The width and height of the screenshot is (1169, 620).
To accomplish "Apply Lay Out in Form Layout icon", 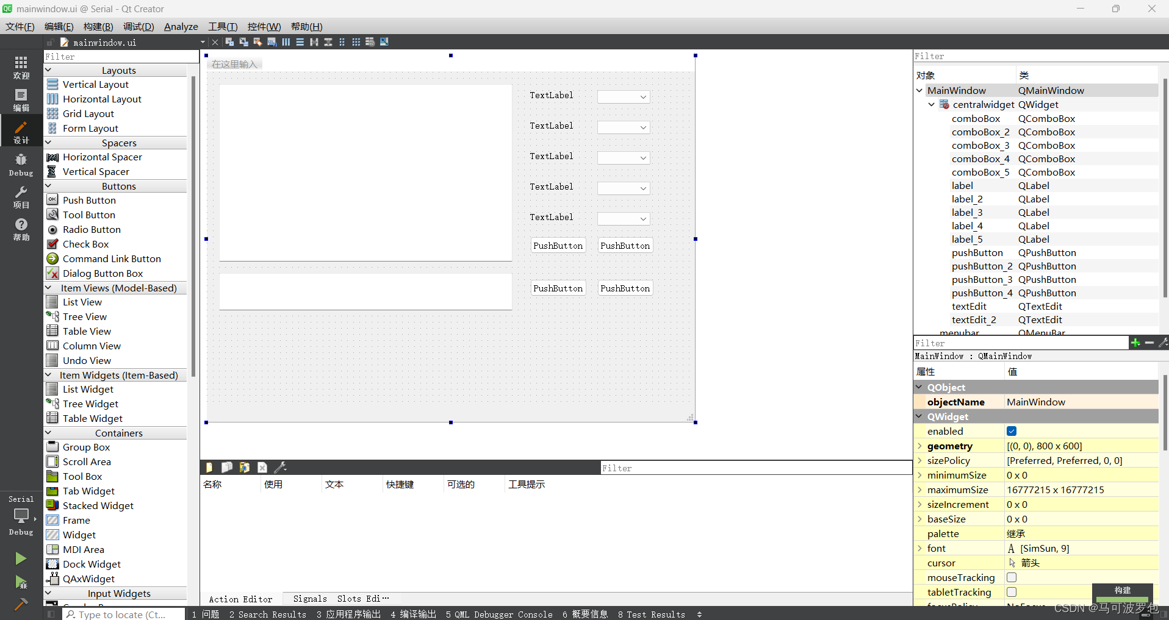I will (x=342, y=42).
